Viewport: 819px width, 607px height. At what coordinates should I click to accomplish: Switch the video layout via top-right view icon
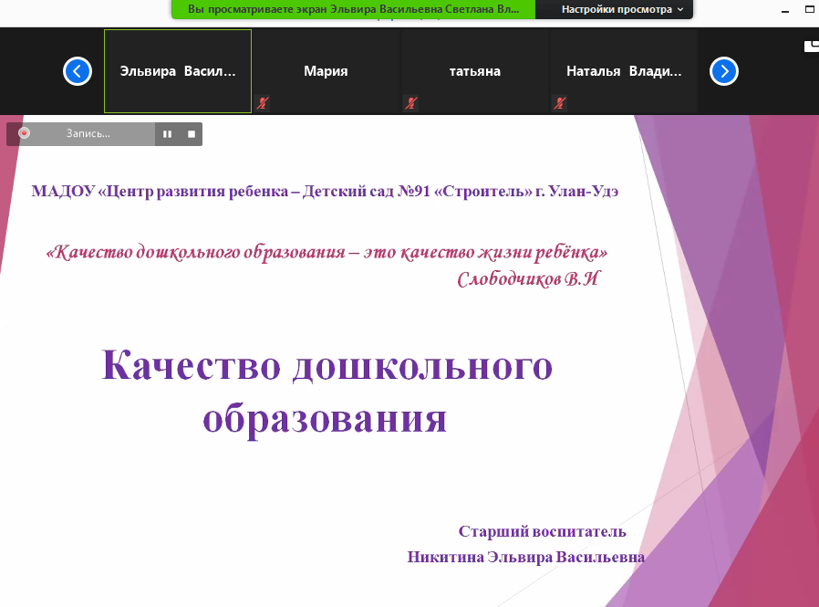[x=810, y=46]
